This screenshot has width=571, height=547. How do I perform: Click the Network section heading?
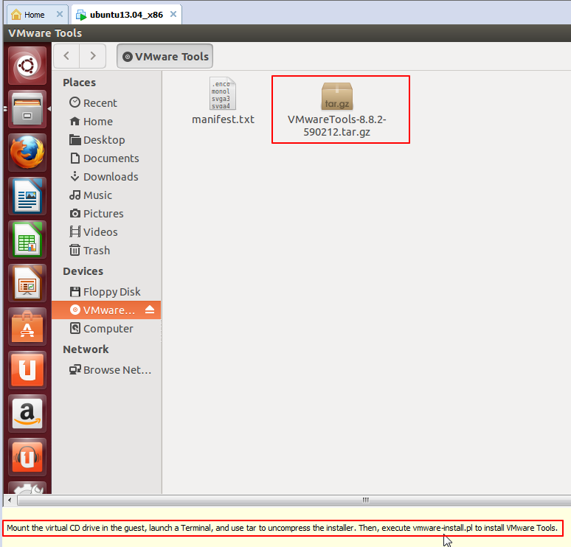point(86,349)
